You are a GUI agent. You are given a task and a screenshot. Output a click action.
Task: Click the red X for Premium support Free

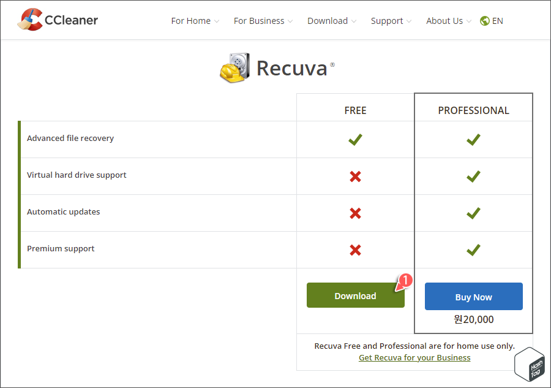355,250
